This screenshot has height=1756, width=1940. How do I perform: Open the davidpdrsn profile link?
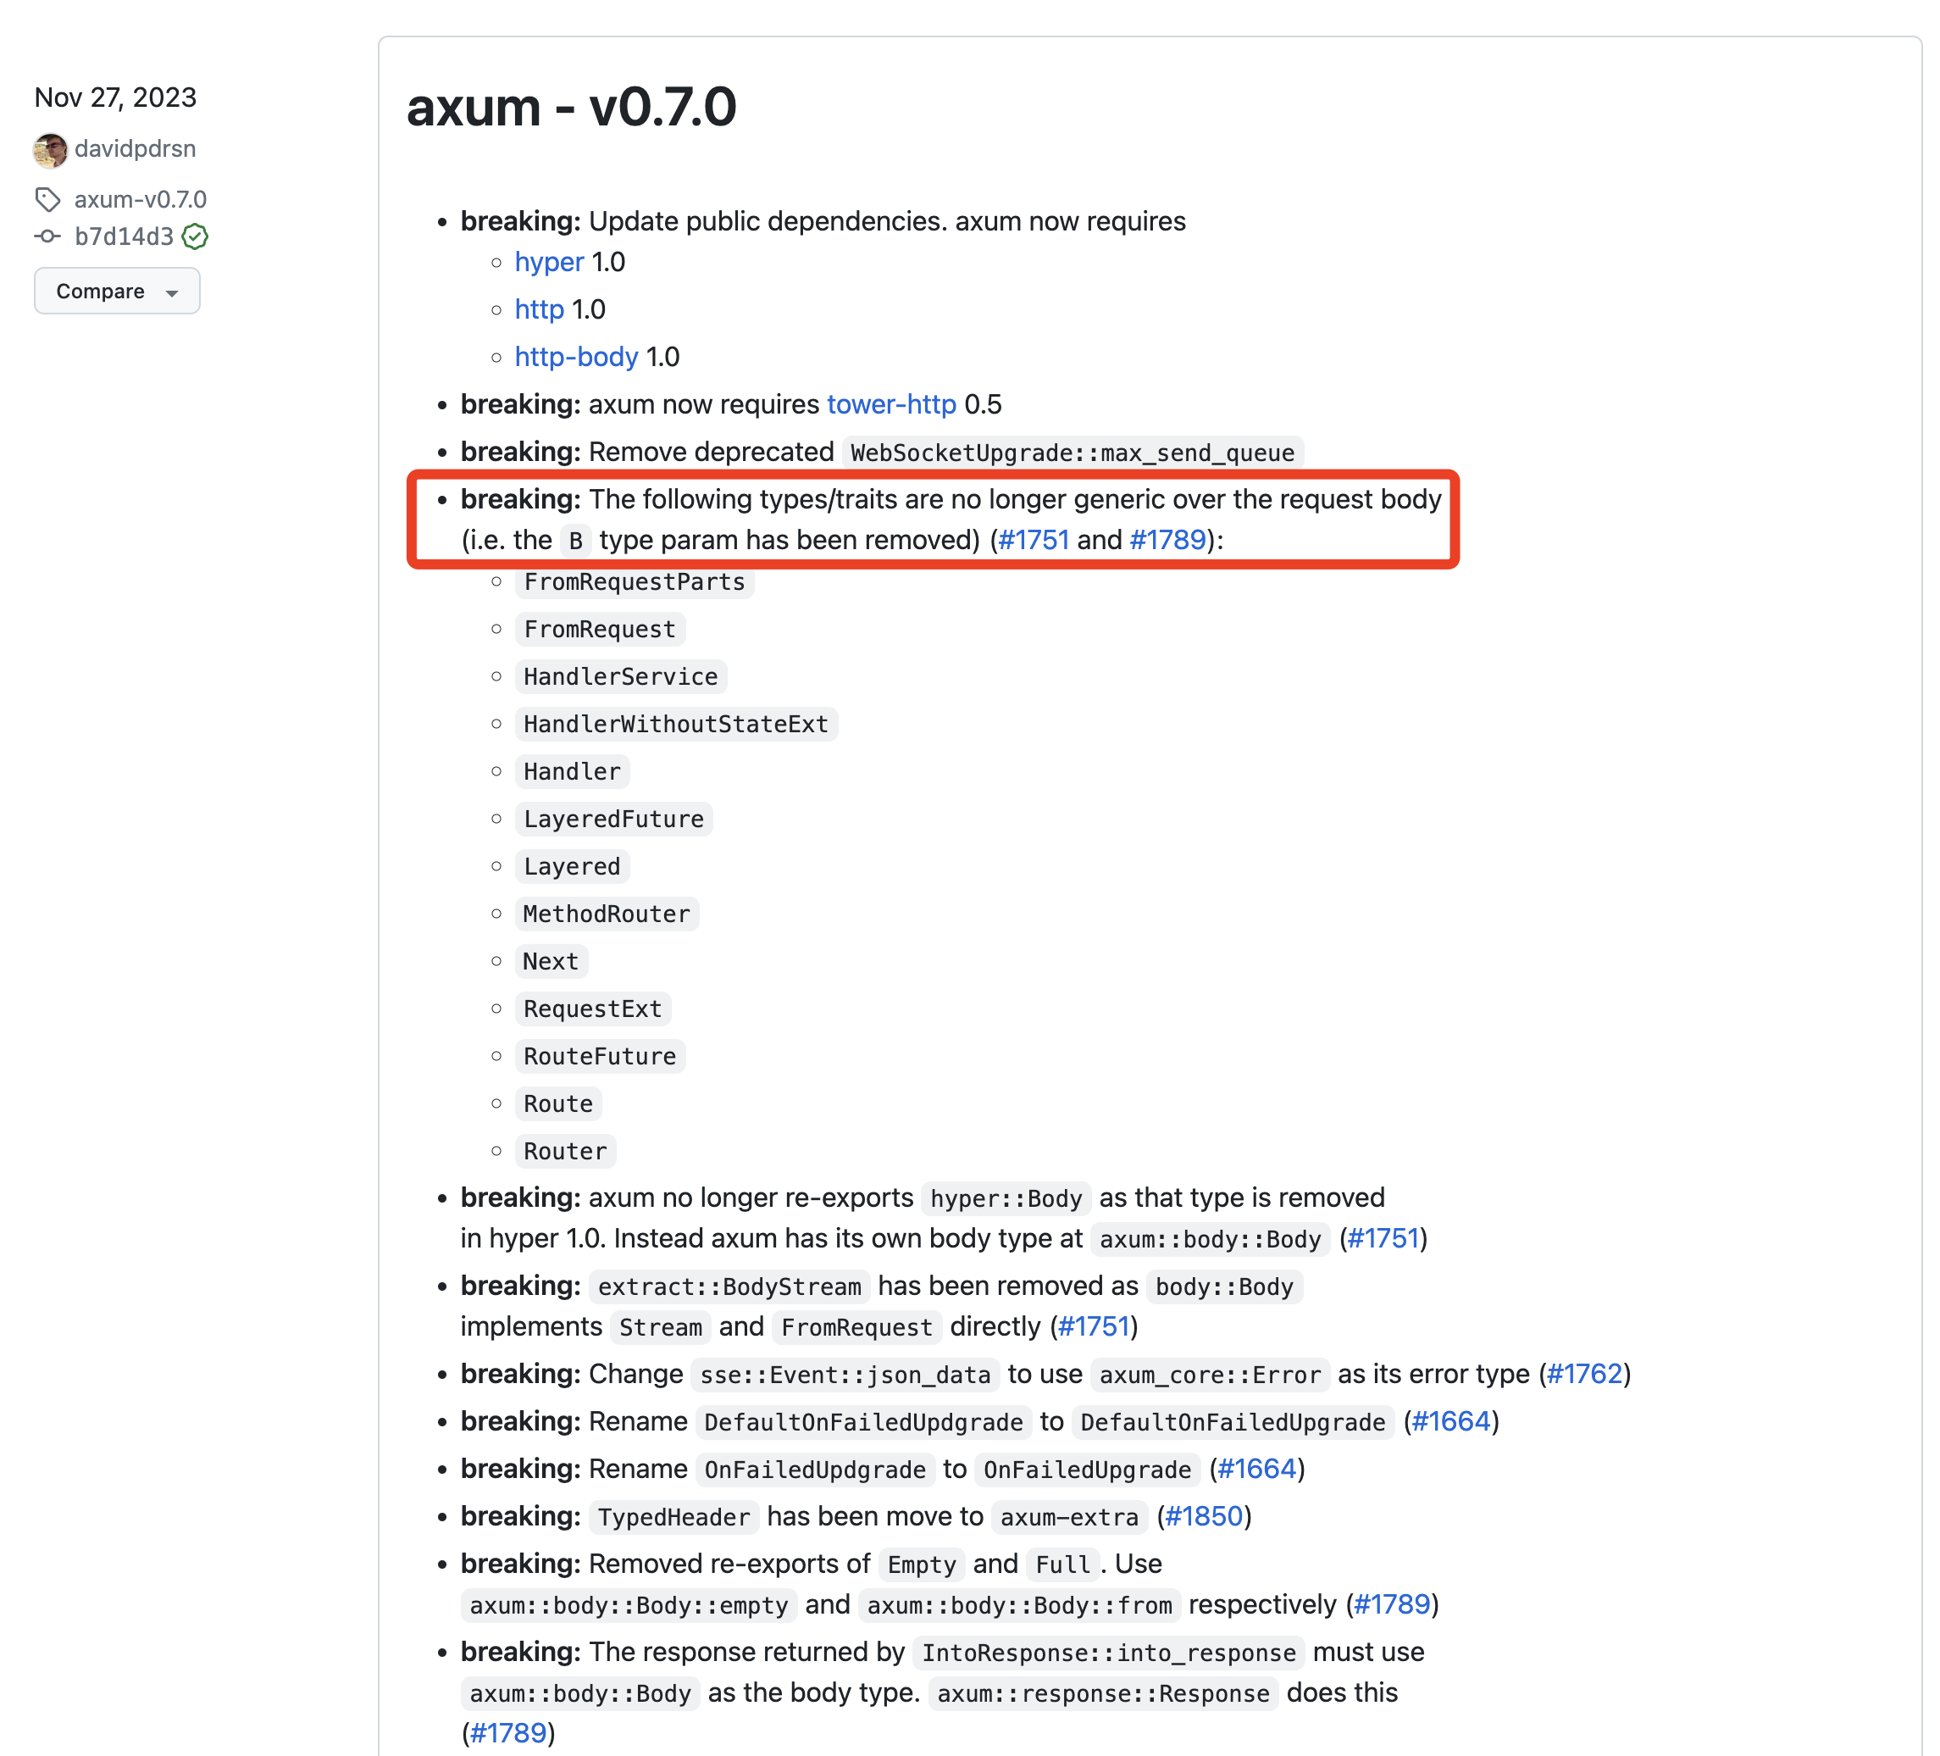pyautogui.click(x=135, y=148)
